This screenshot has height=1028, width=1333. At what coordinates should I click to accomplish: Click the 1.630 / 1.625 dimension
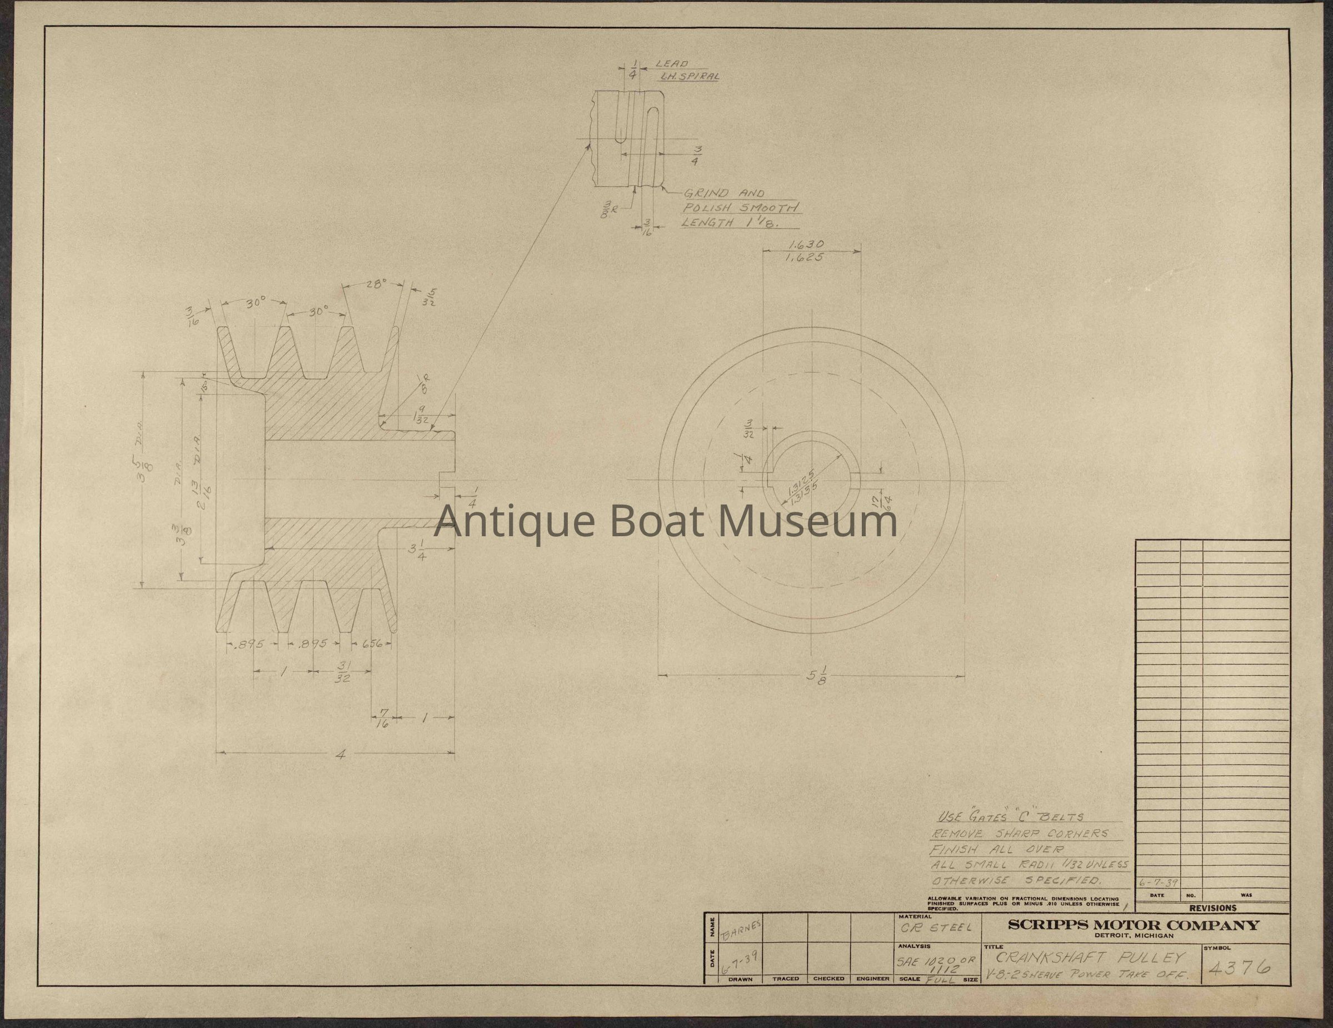806,251
